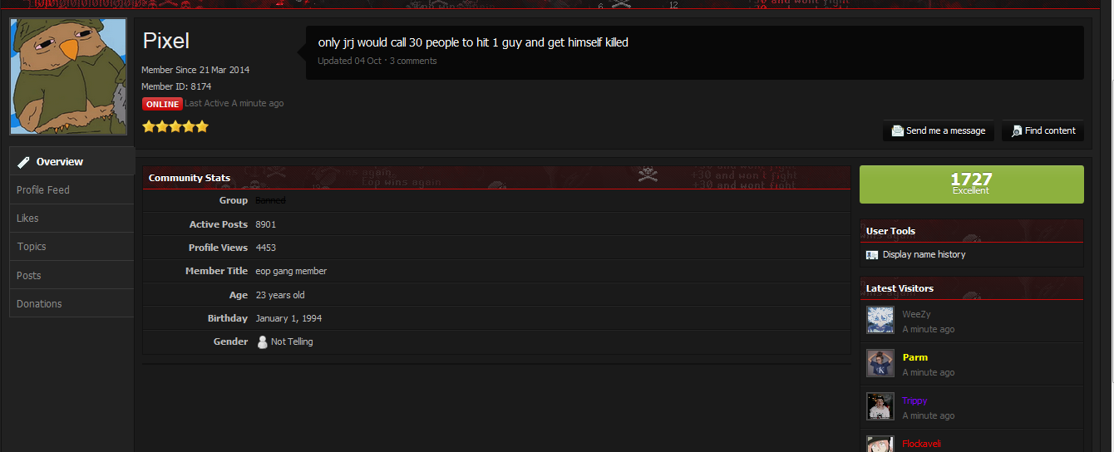Click the Send me a message button
Viewport: 1114px width, 452px height.
[x=939, y=131]
